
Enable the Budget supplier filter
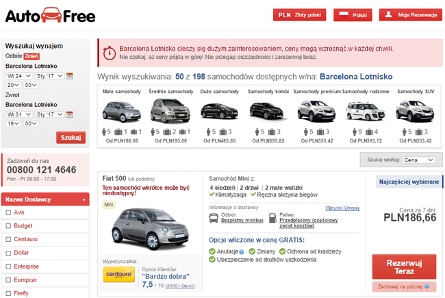coord(7,225)
